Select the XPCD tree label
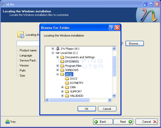The width and height of the screenshot is (161, 128). [69, 74]
